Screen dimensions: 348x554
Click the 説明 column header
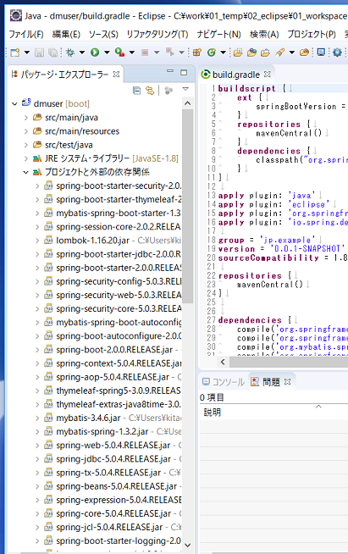213,412
